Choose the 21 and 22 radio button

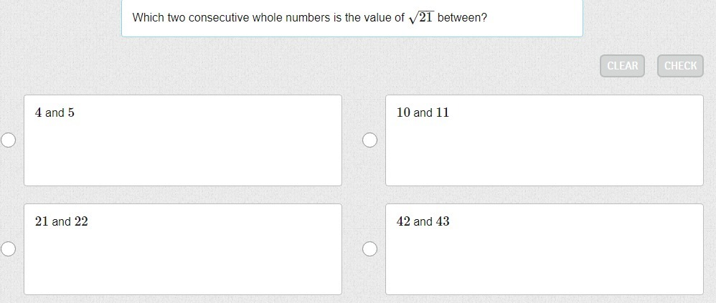tap(8, 249)
